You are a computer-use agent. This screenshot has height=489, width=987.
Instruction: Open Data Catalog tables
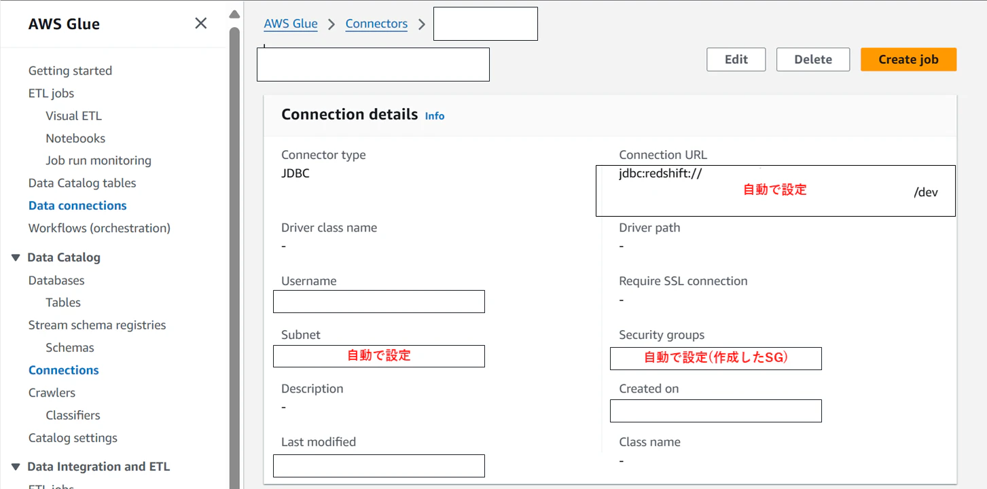[x=82, y=183]
